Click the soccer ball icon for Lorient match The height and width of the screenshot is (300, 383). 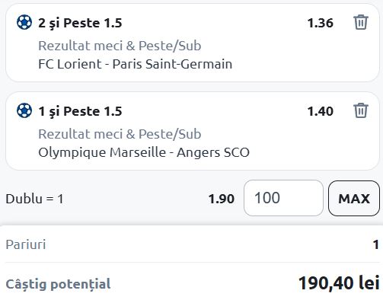click(x=24, y=22)
